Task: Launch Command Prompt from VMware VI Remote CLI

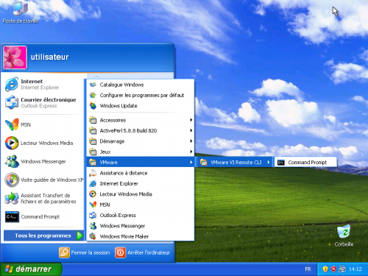Action: 305,162
